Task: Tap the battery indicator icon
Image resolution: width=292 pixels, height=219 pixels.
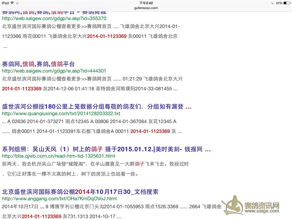Action: 287,3
